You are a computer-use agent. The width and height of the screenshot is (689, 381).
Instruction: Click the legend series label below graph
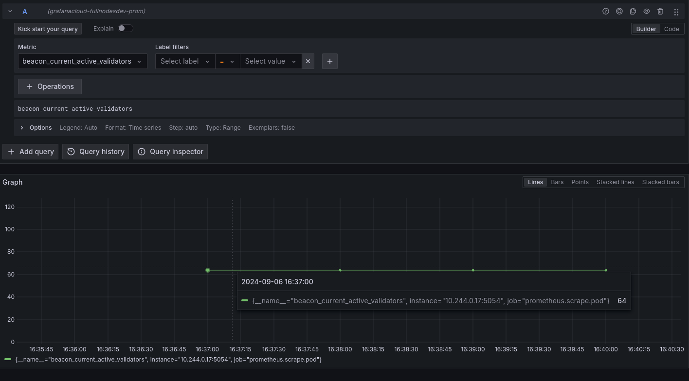(x=168, y=360)
